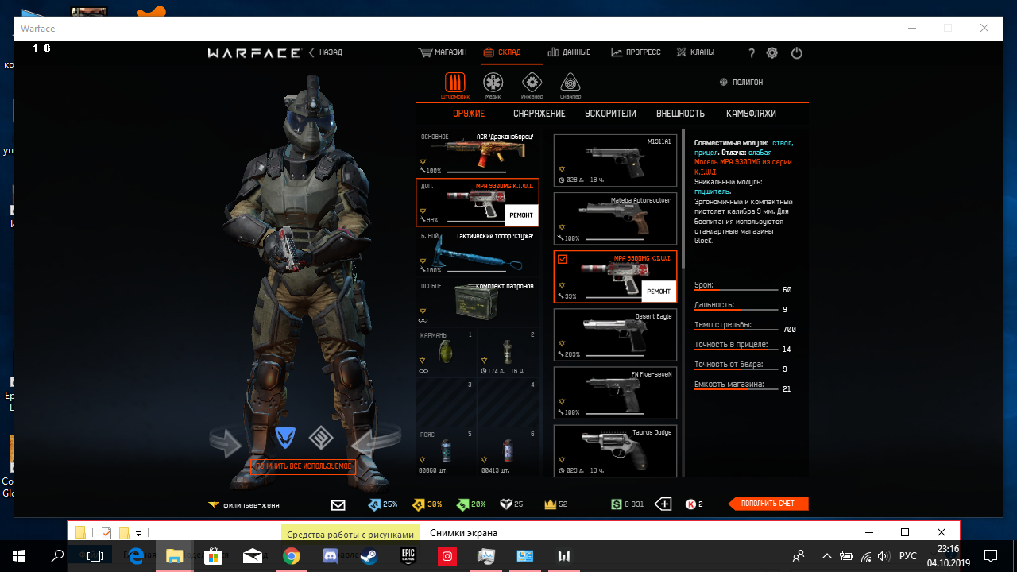Launch Epic Games from the taskbar
Image resolution: width=1017 pixels, height=572 pixels.
(408, 556)
